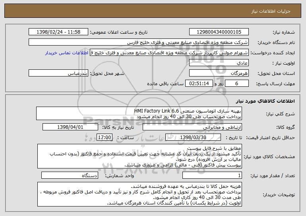Click the announcement date field 1398/02/24 - 11:58
Screen dimensions: 306x216
pyautogui.click(x=58, y=32)
